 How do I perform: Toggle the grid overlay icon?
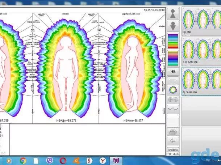tap(173, 81)
